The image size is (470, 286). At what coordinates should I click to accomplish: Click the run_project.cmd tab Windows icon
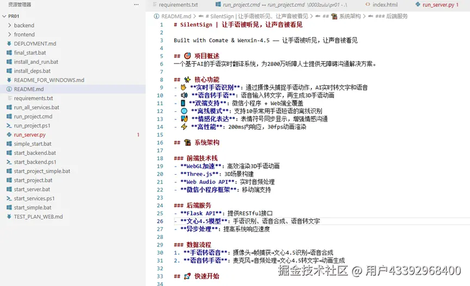point(218,4)
